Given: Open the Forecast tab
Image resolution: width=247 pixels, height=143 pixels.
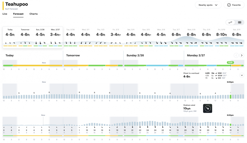Looking at the screenshot, I should tap(18, 14).
